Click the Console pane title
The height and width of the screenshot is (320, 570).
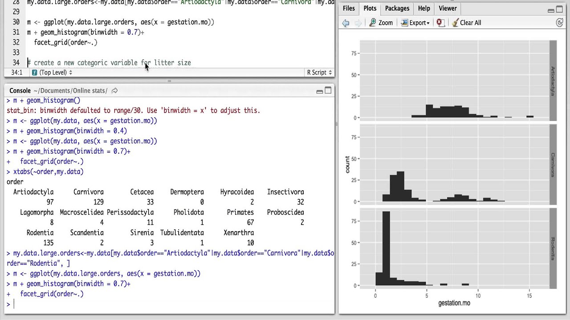coord(20,91)
